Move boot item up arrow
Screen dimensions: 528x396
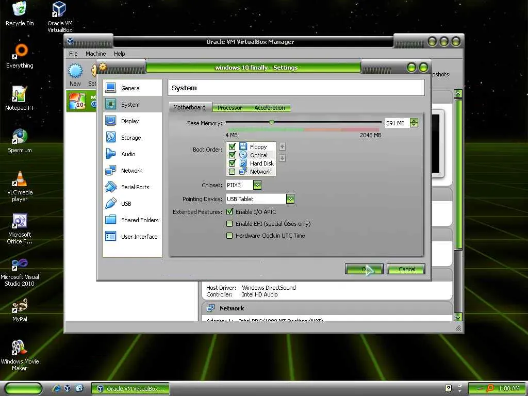[282, 147]
